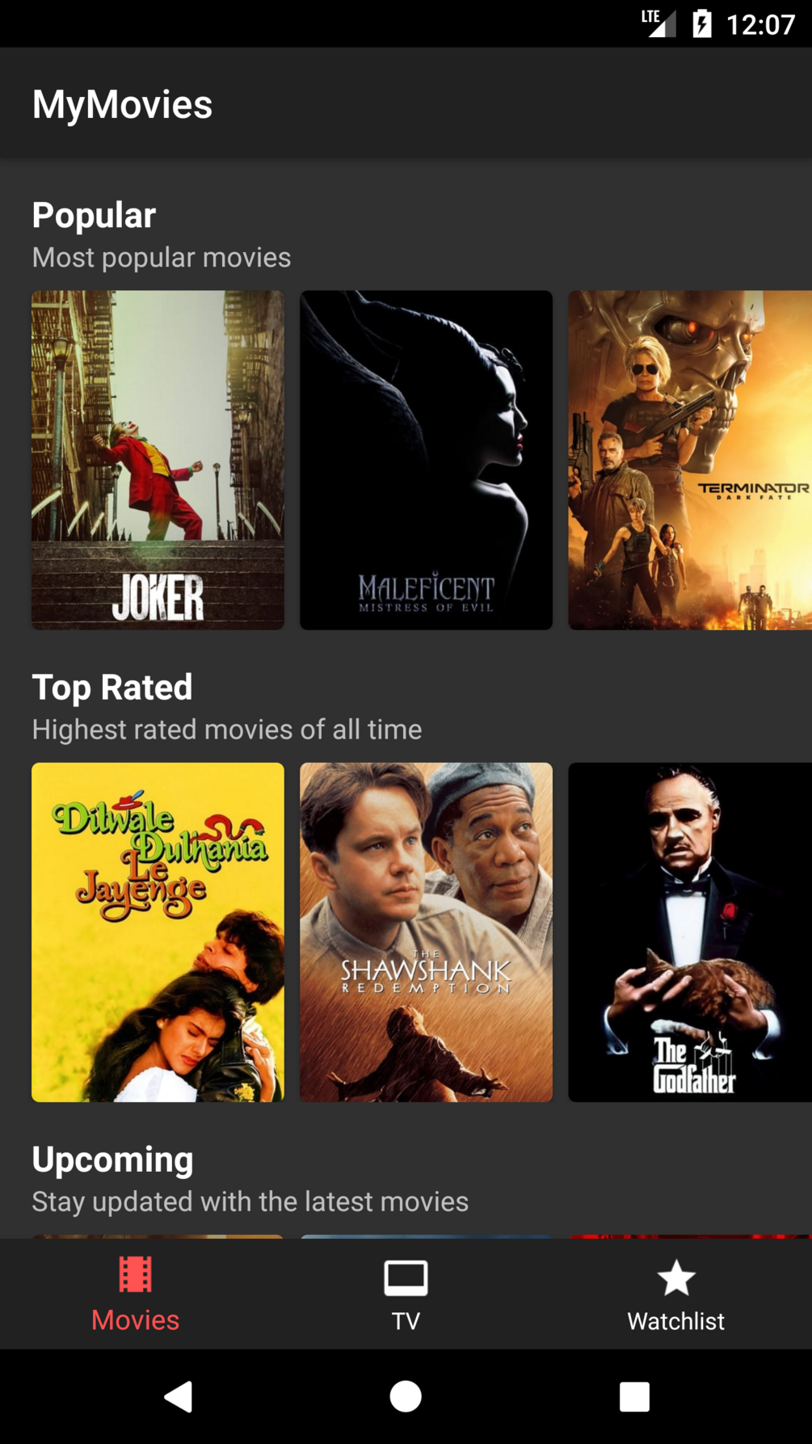Tap the Watchlist star icon
The height and width of the screenshot is (1444, 812).
click(676, 1278)
